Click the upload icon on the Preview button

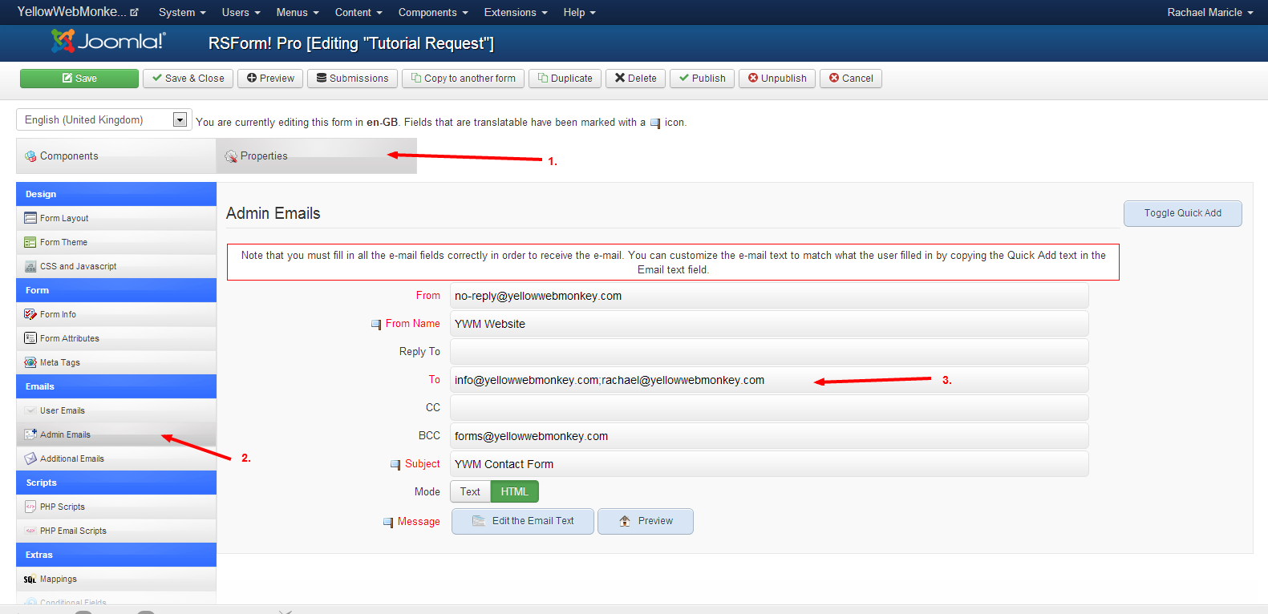point(625,521)
